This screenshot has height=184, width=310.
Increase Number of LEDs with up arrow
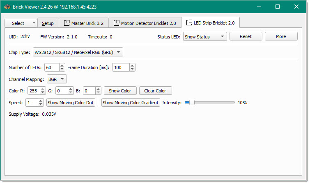[x=62, y=65]
